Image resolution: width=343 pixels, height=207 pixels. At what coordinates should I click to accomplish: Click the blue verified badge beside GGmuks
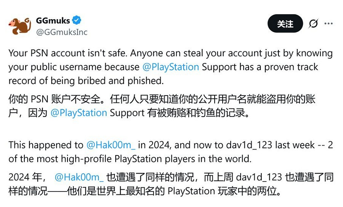tap(76, 20)
